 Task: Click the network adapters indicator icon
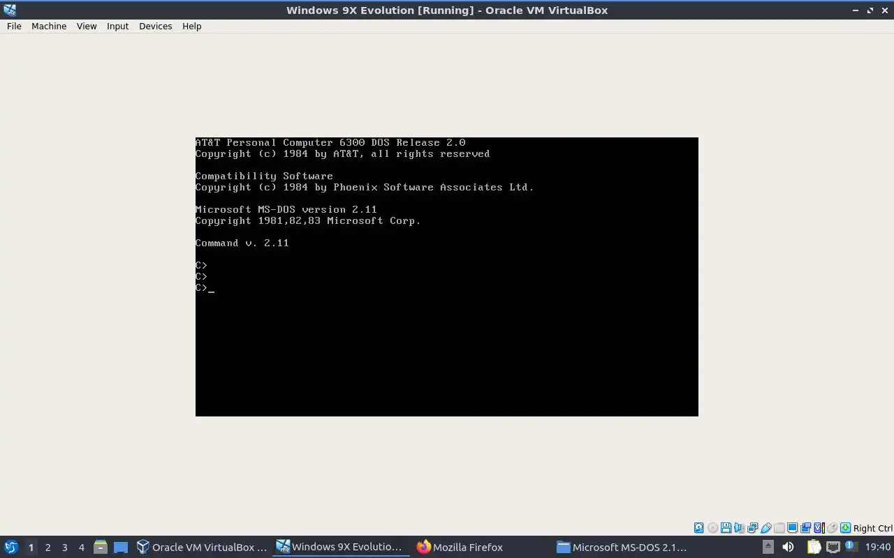click(753, 528)
